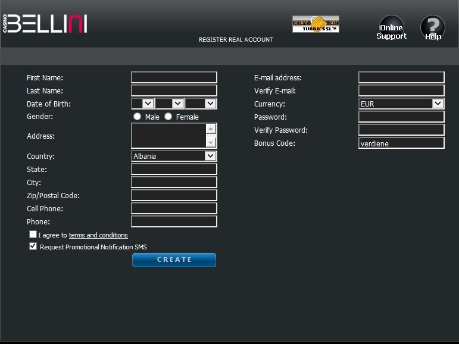Select the Female gender option
Screen dimensions: 459x344
[x=168, y=117]
